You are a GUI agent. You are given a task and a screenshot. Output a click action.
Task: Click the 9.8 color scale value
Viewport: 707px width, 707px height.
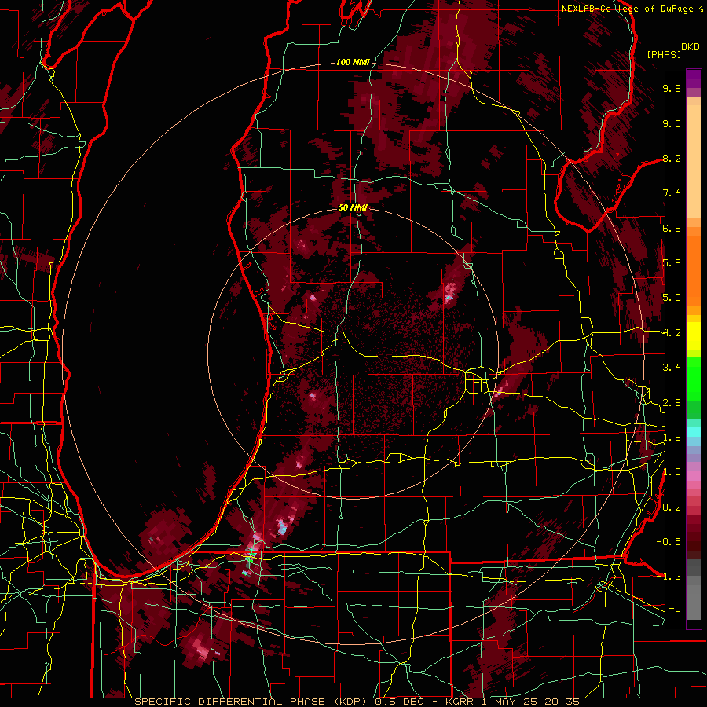tap(672, 89)
